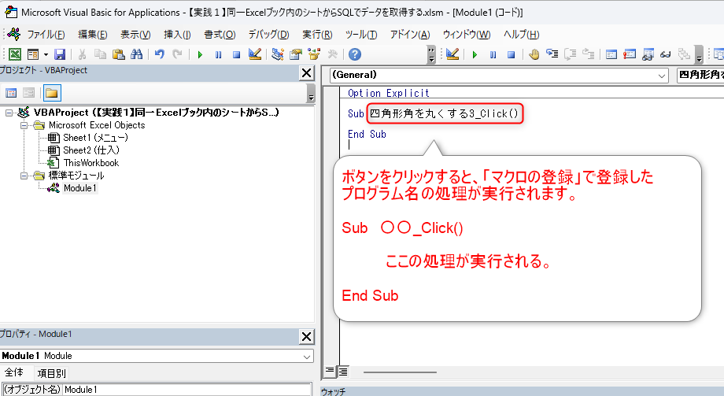Screen dimensions: 724x396
Task: Click Break pause icon in Standard toolbar
Action: tap(218, 54)
